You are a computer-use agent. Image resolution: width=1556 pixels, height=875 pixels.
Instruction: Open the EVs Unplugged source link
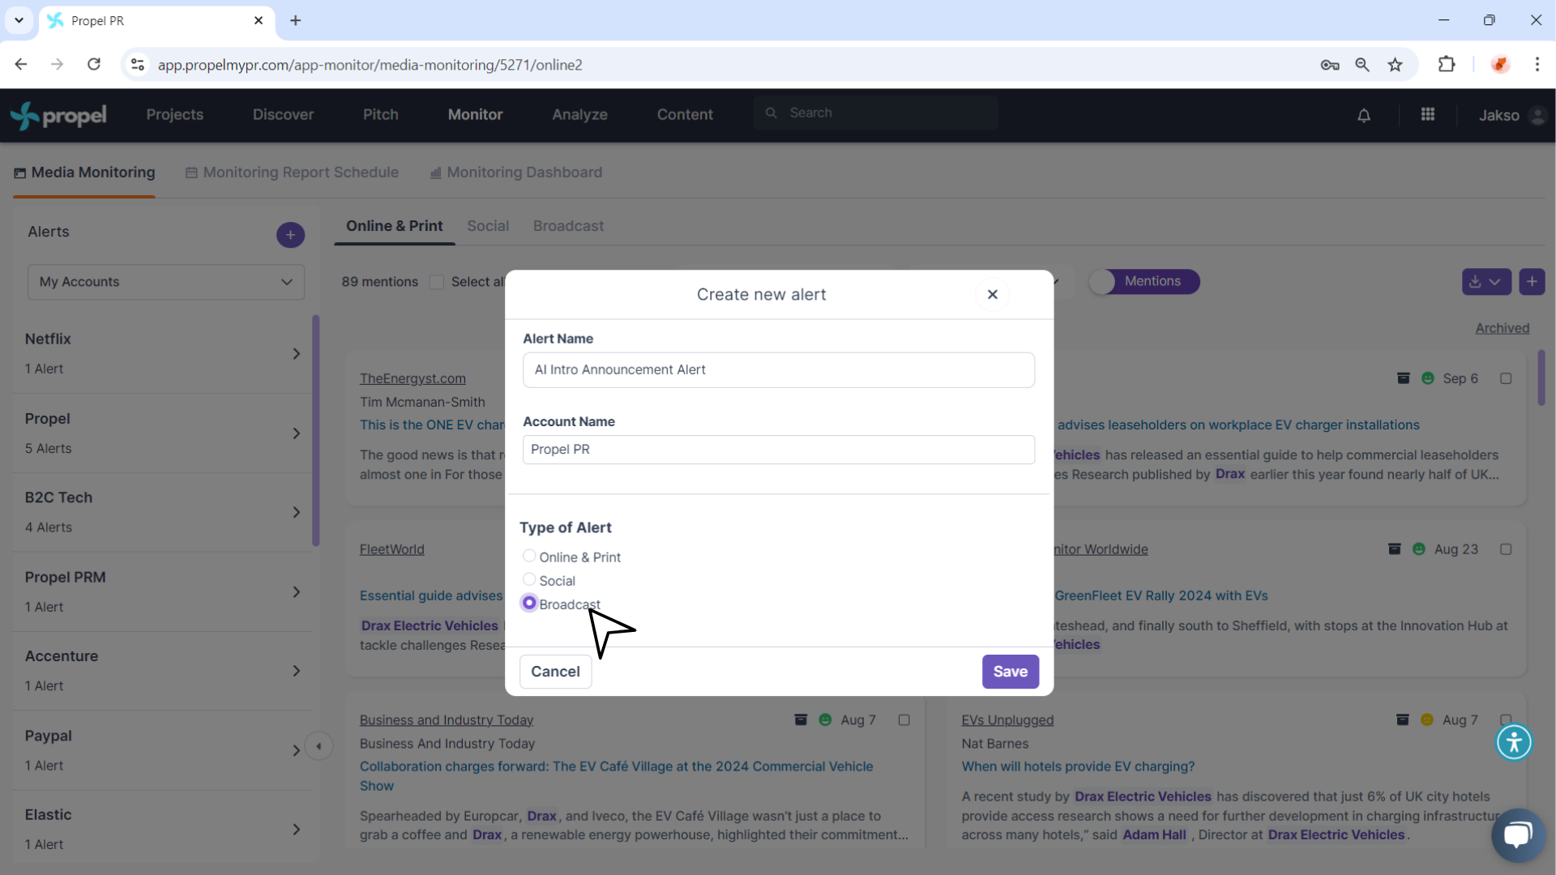click(x=1007, y=719)
